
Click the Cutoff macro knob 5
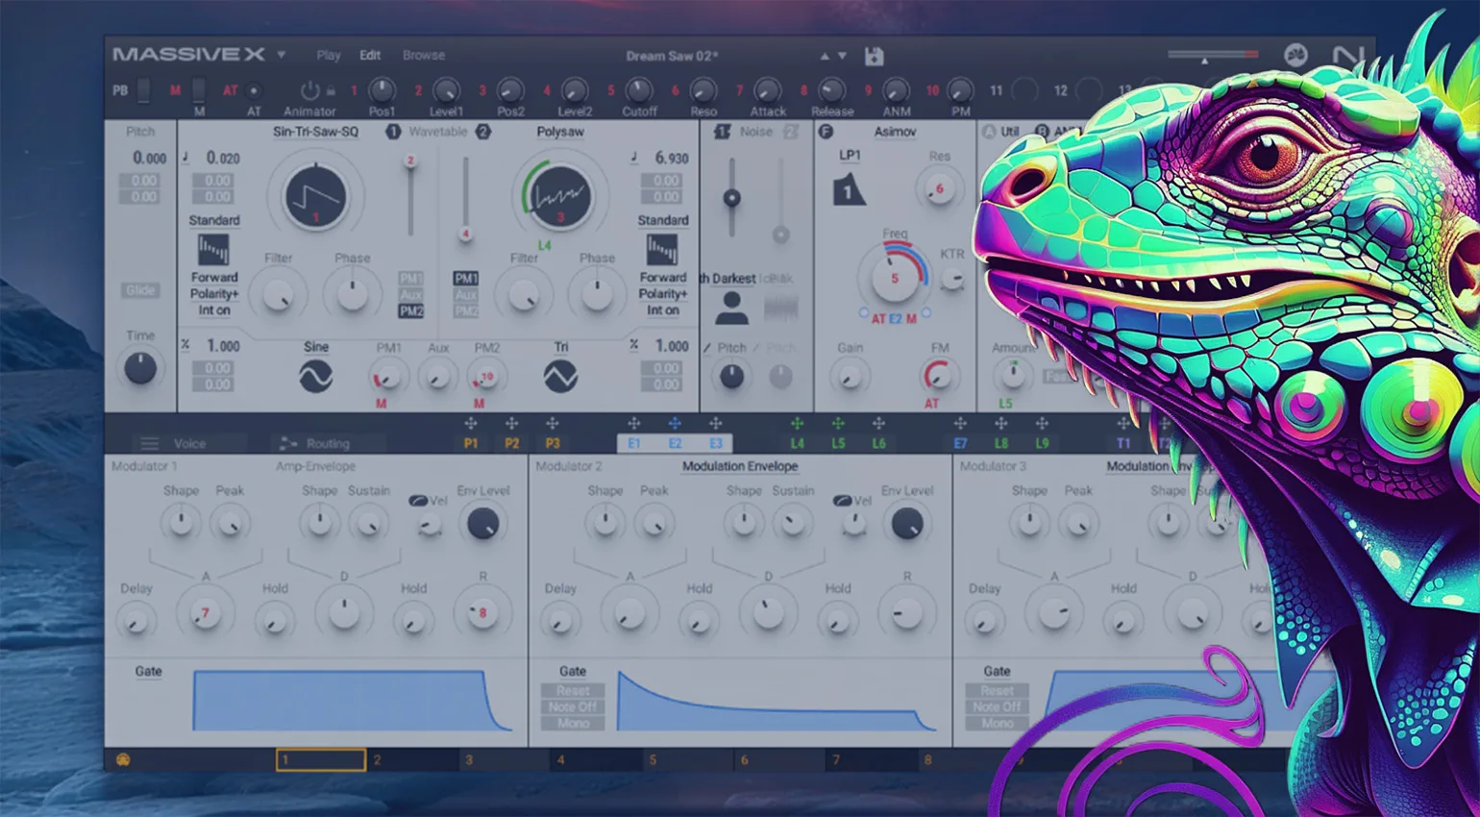638,91
